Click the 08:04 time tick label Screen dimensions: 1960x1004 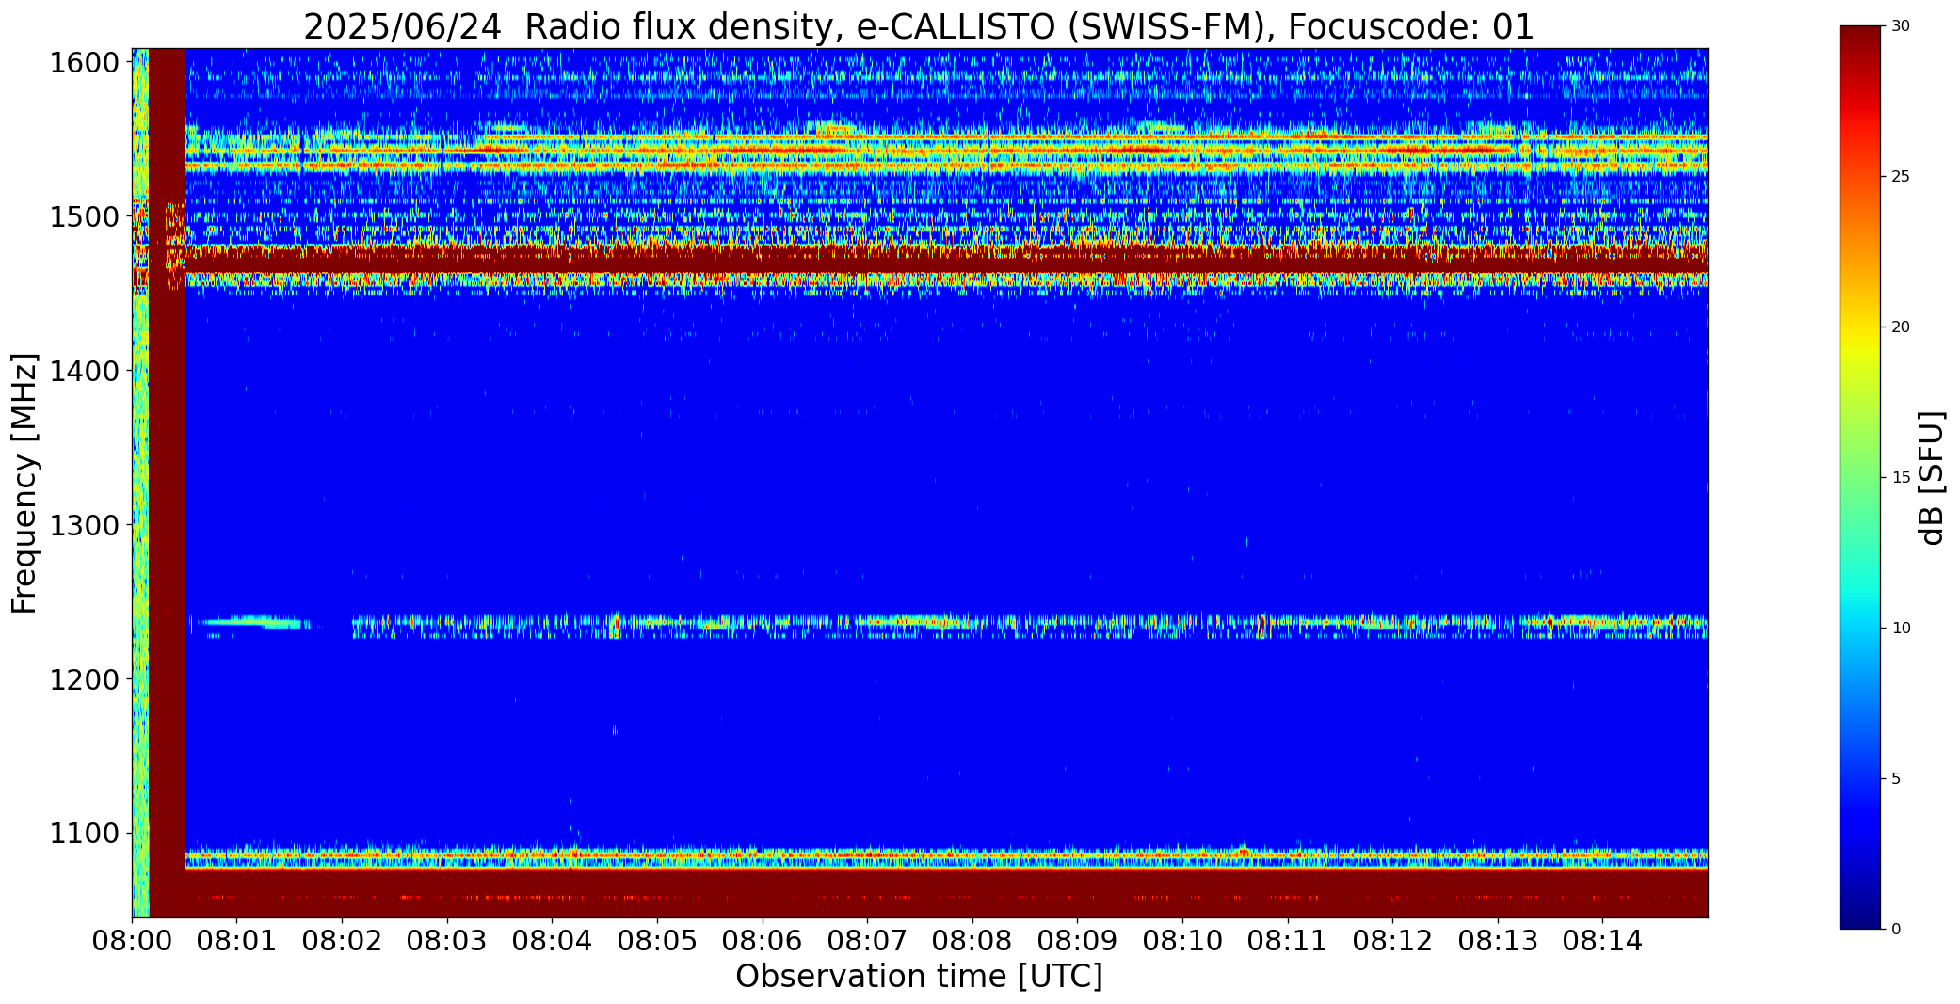[x=552, y=941]
